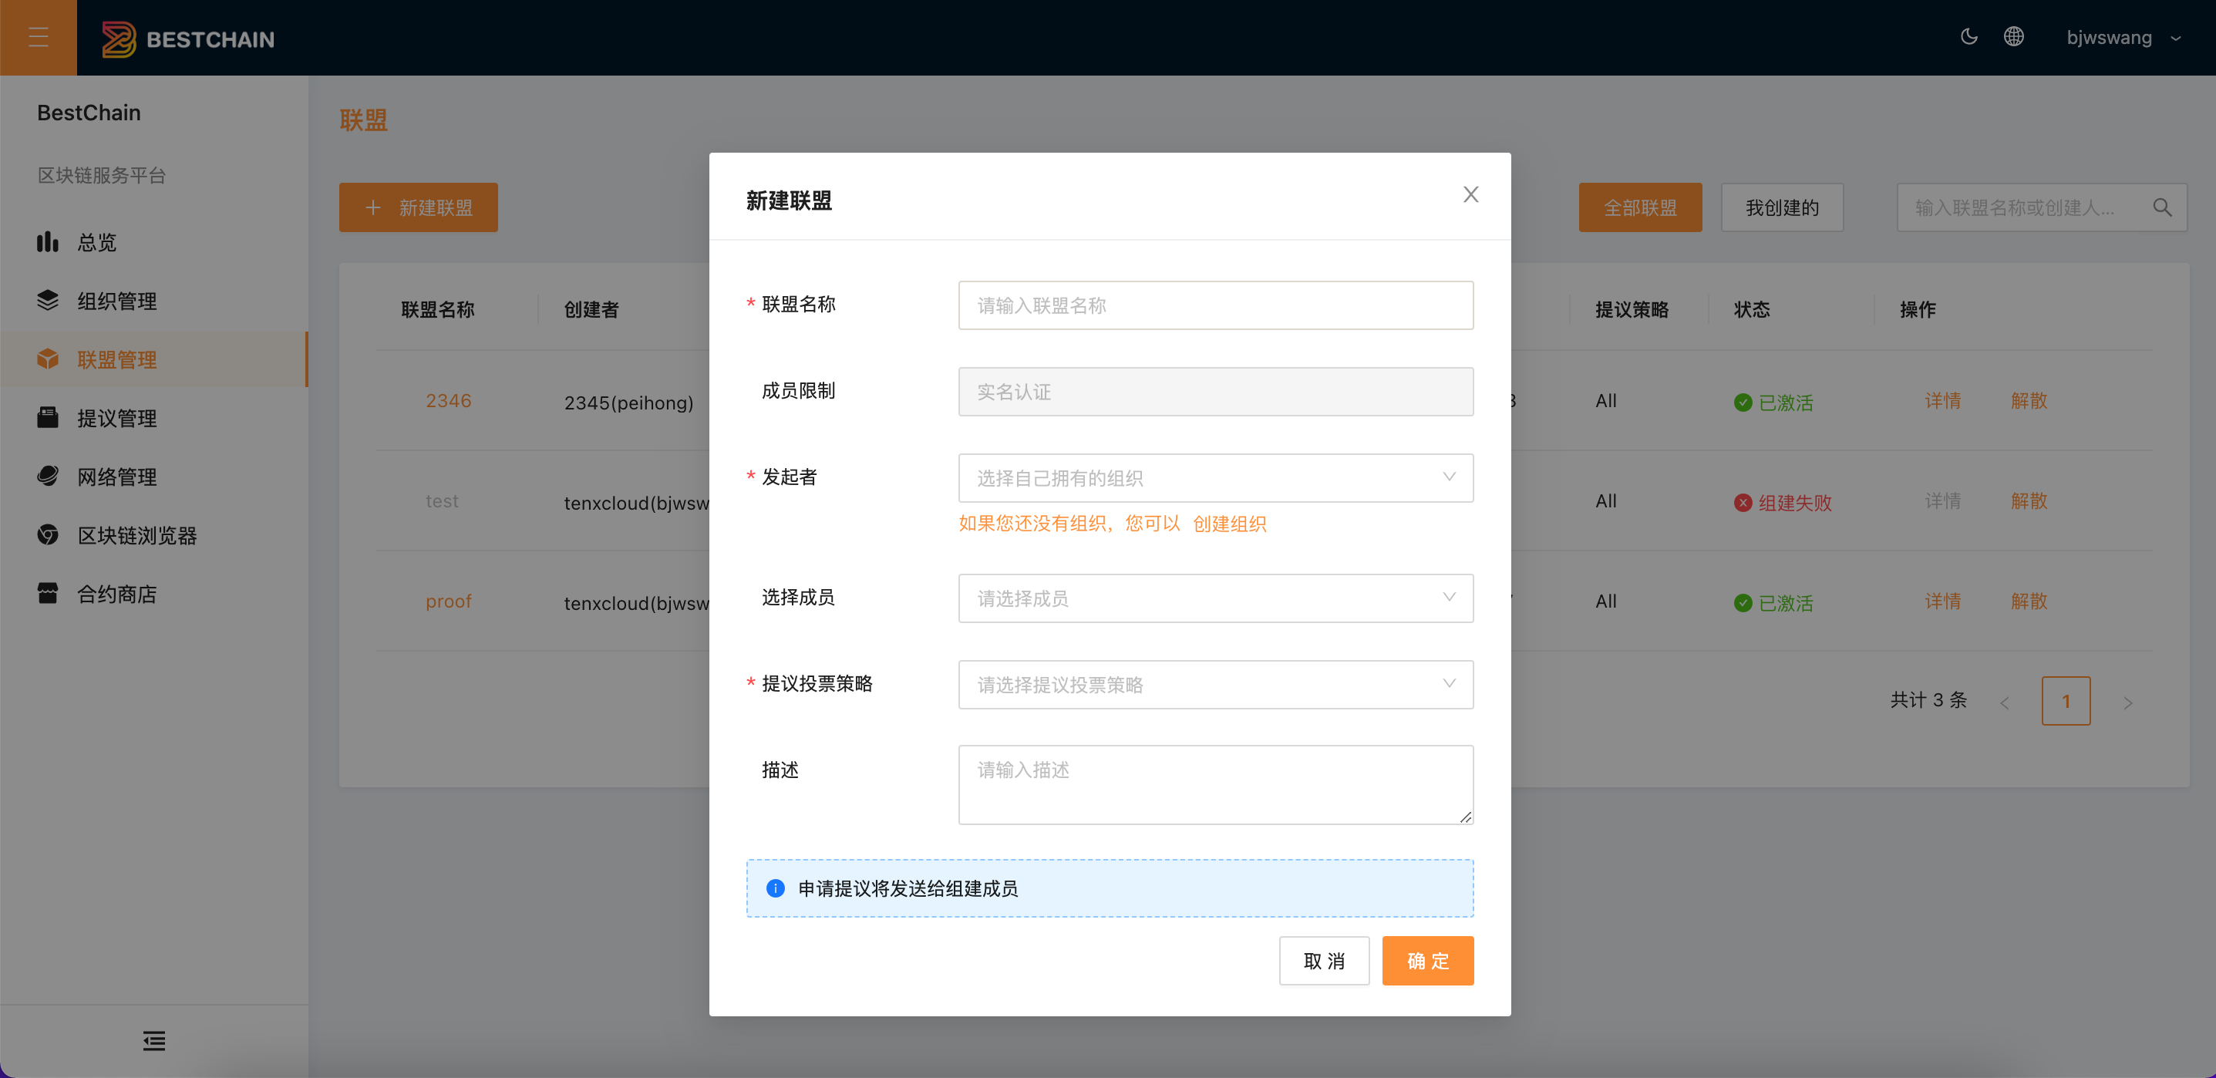Click the 联盟管理 cube icon
This screenshot has width=2216, height=1078.
pos(47,359)
